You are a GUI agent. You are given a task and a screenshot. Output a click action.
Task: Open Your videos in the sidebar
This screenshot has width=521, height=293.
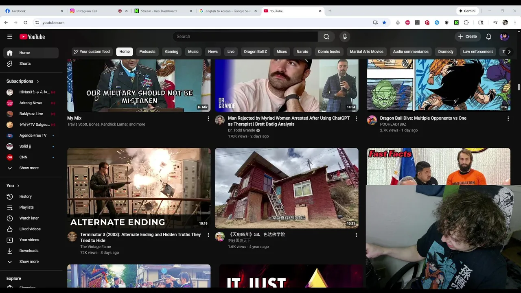pyautogui.click(x=31, y=240)
